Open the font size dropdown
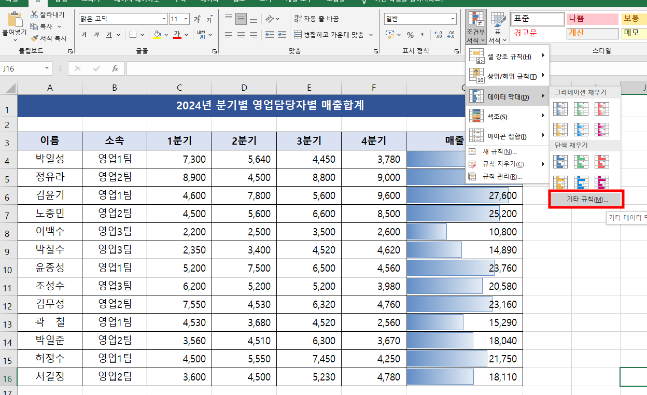 point(186,19)
